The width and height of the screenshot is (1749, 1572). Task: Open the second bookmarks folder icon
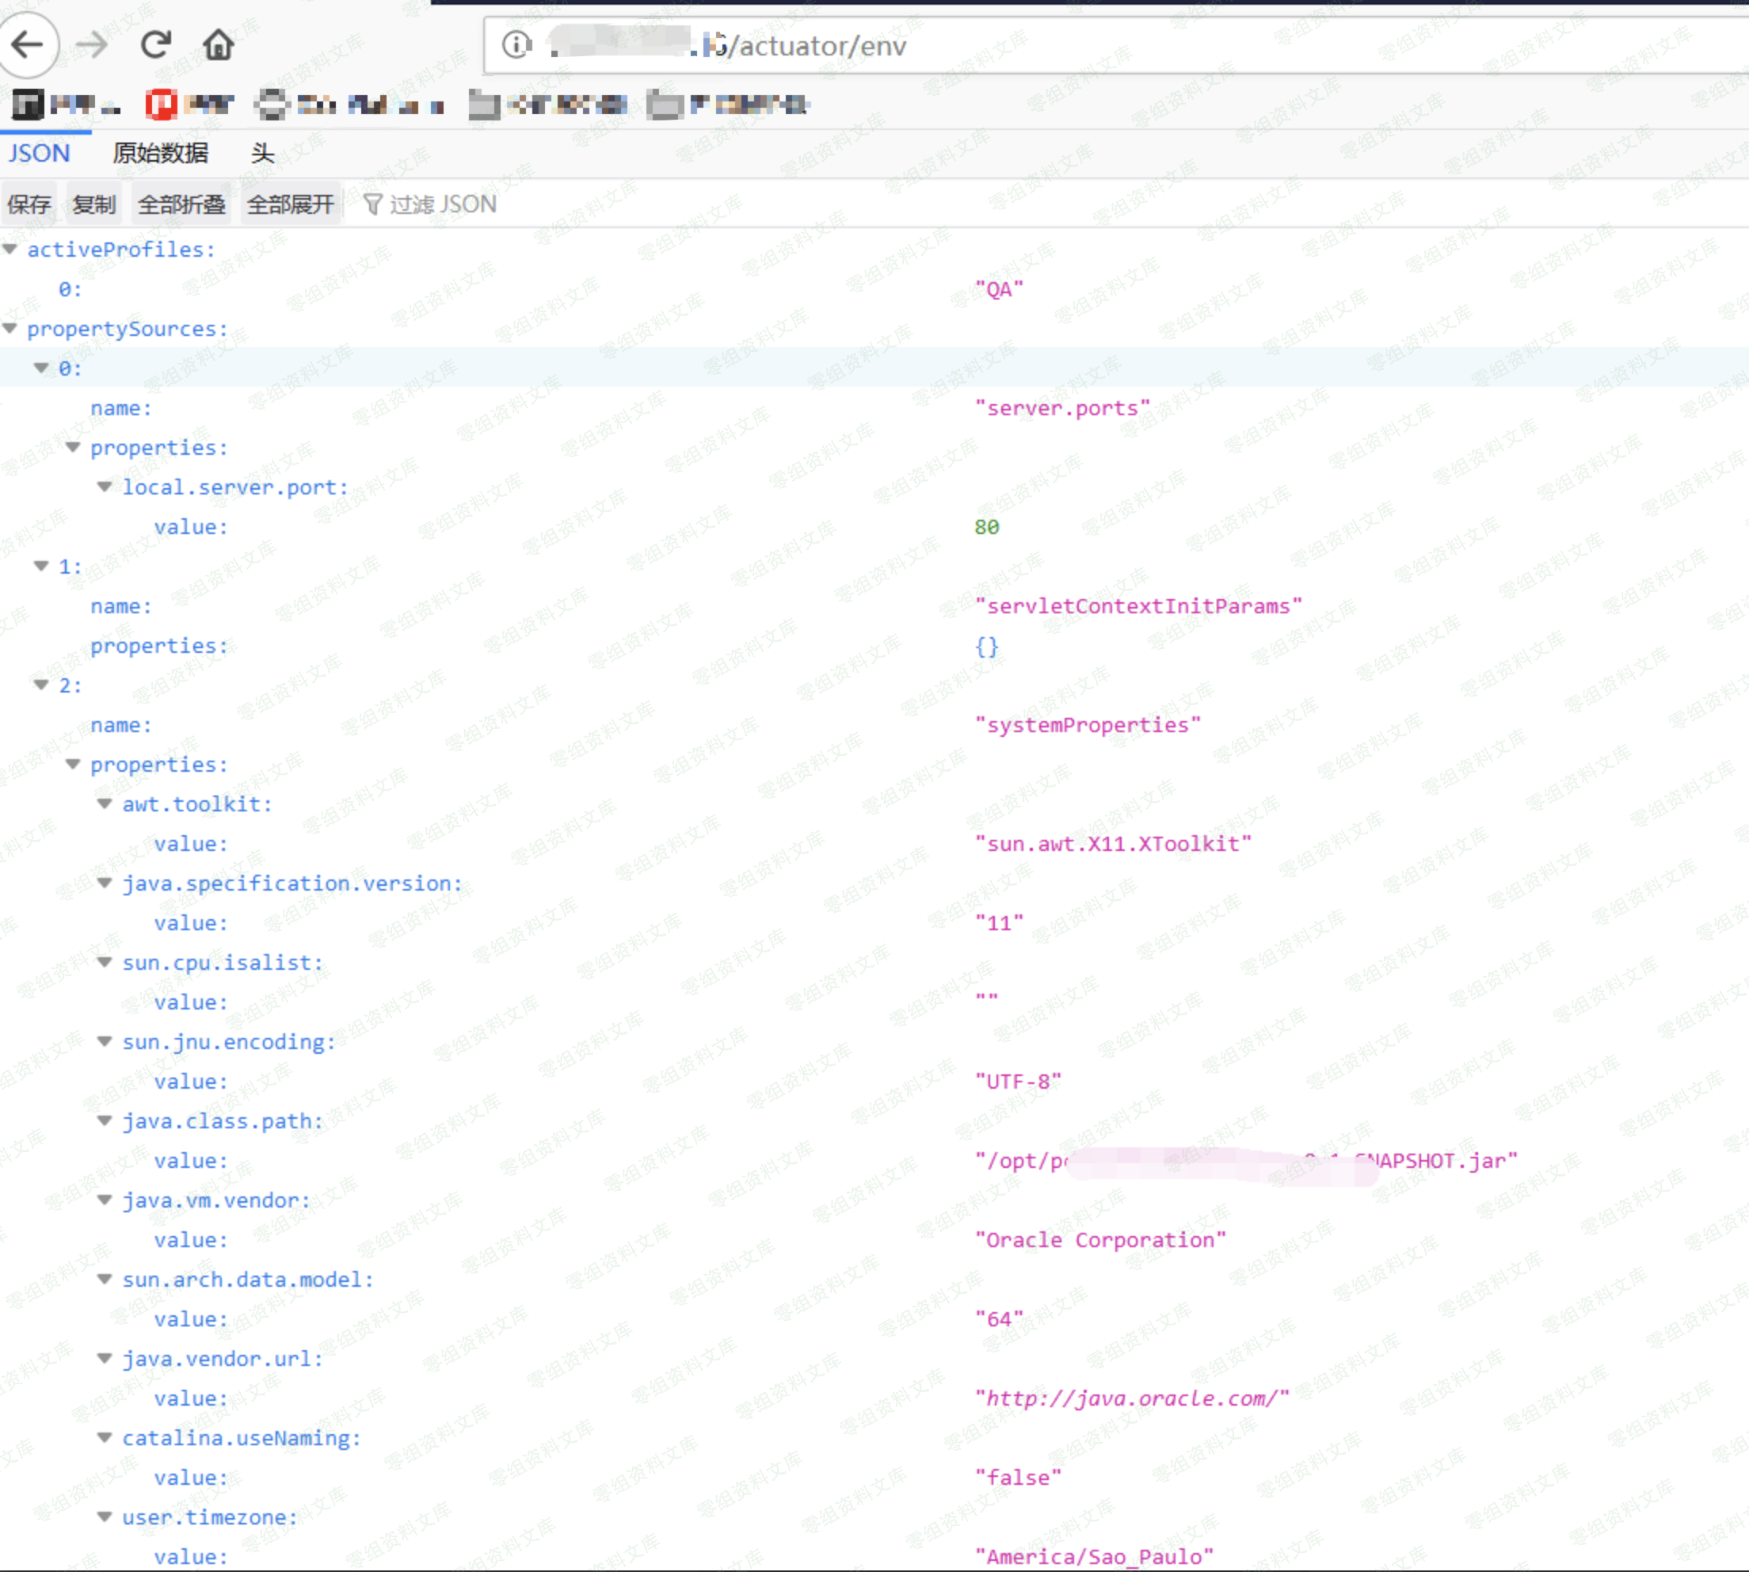click(x=664, y=105)
